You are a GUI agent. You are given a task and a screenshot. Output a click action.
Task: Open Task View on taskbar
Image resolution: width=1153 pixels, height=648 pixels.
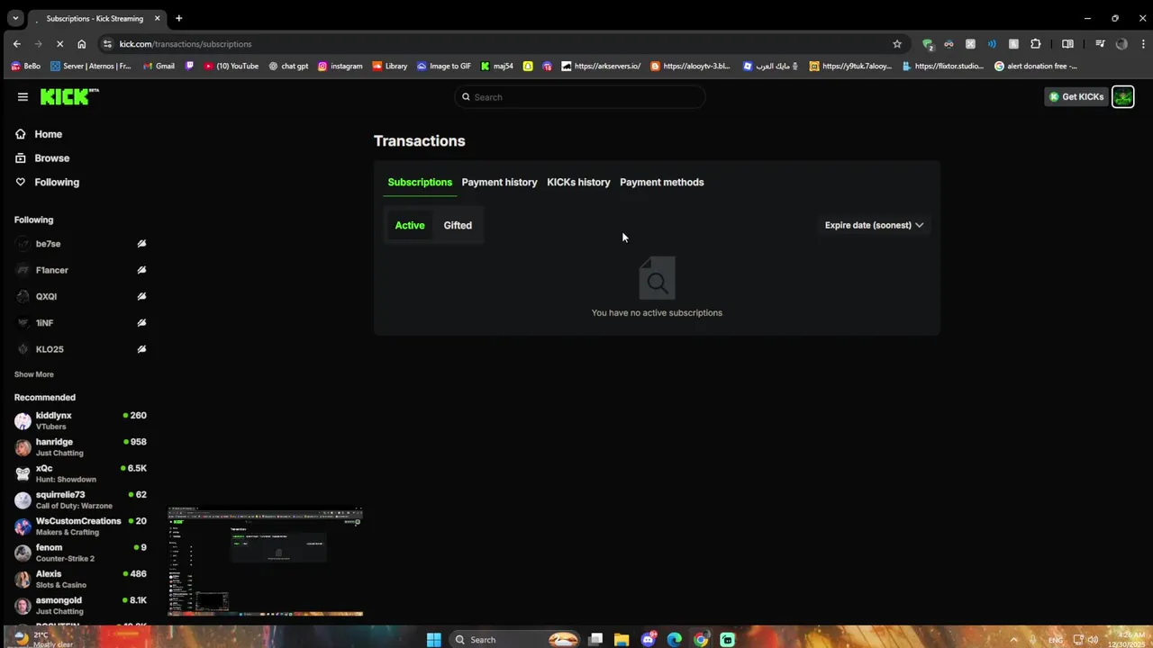(x=595, y=640)
